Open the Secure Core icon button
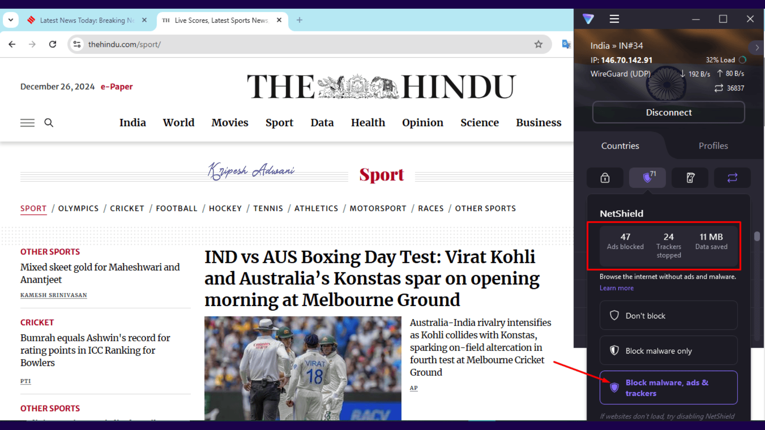 [x=690, y=178]
